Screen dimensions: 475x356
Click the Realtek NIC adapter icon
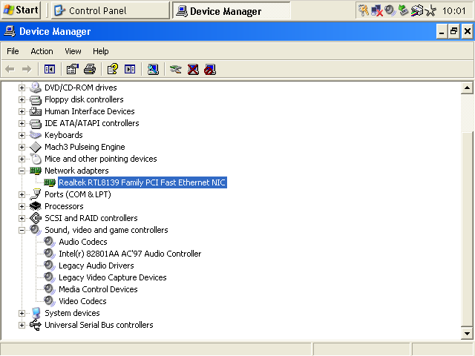[50, 182]
